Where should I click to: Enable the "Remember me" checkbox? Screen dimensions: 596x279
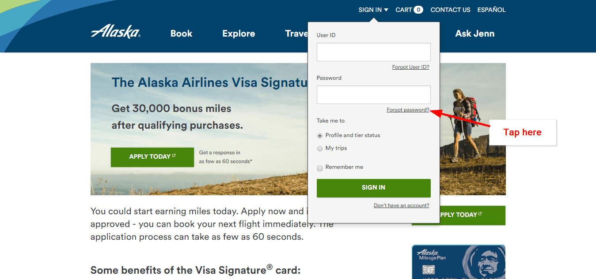(319, 168)
